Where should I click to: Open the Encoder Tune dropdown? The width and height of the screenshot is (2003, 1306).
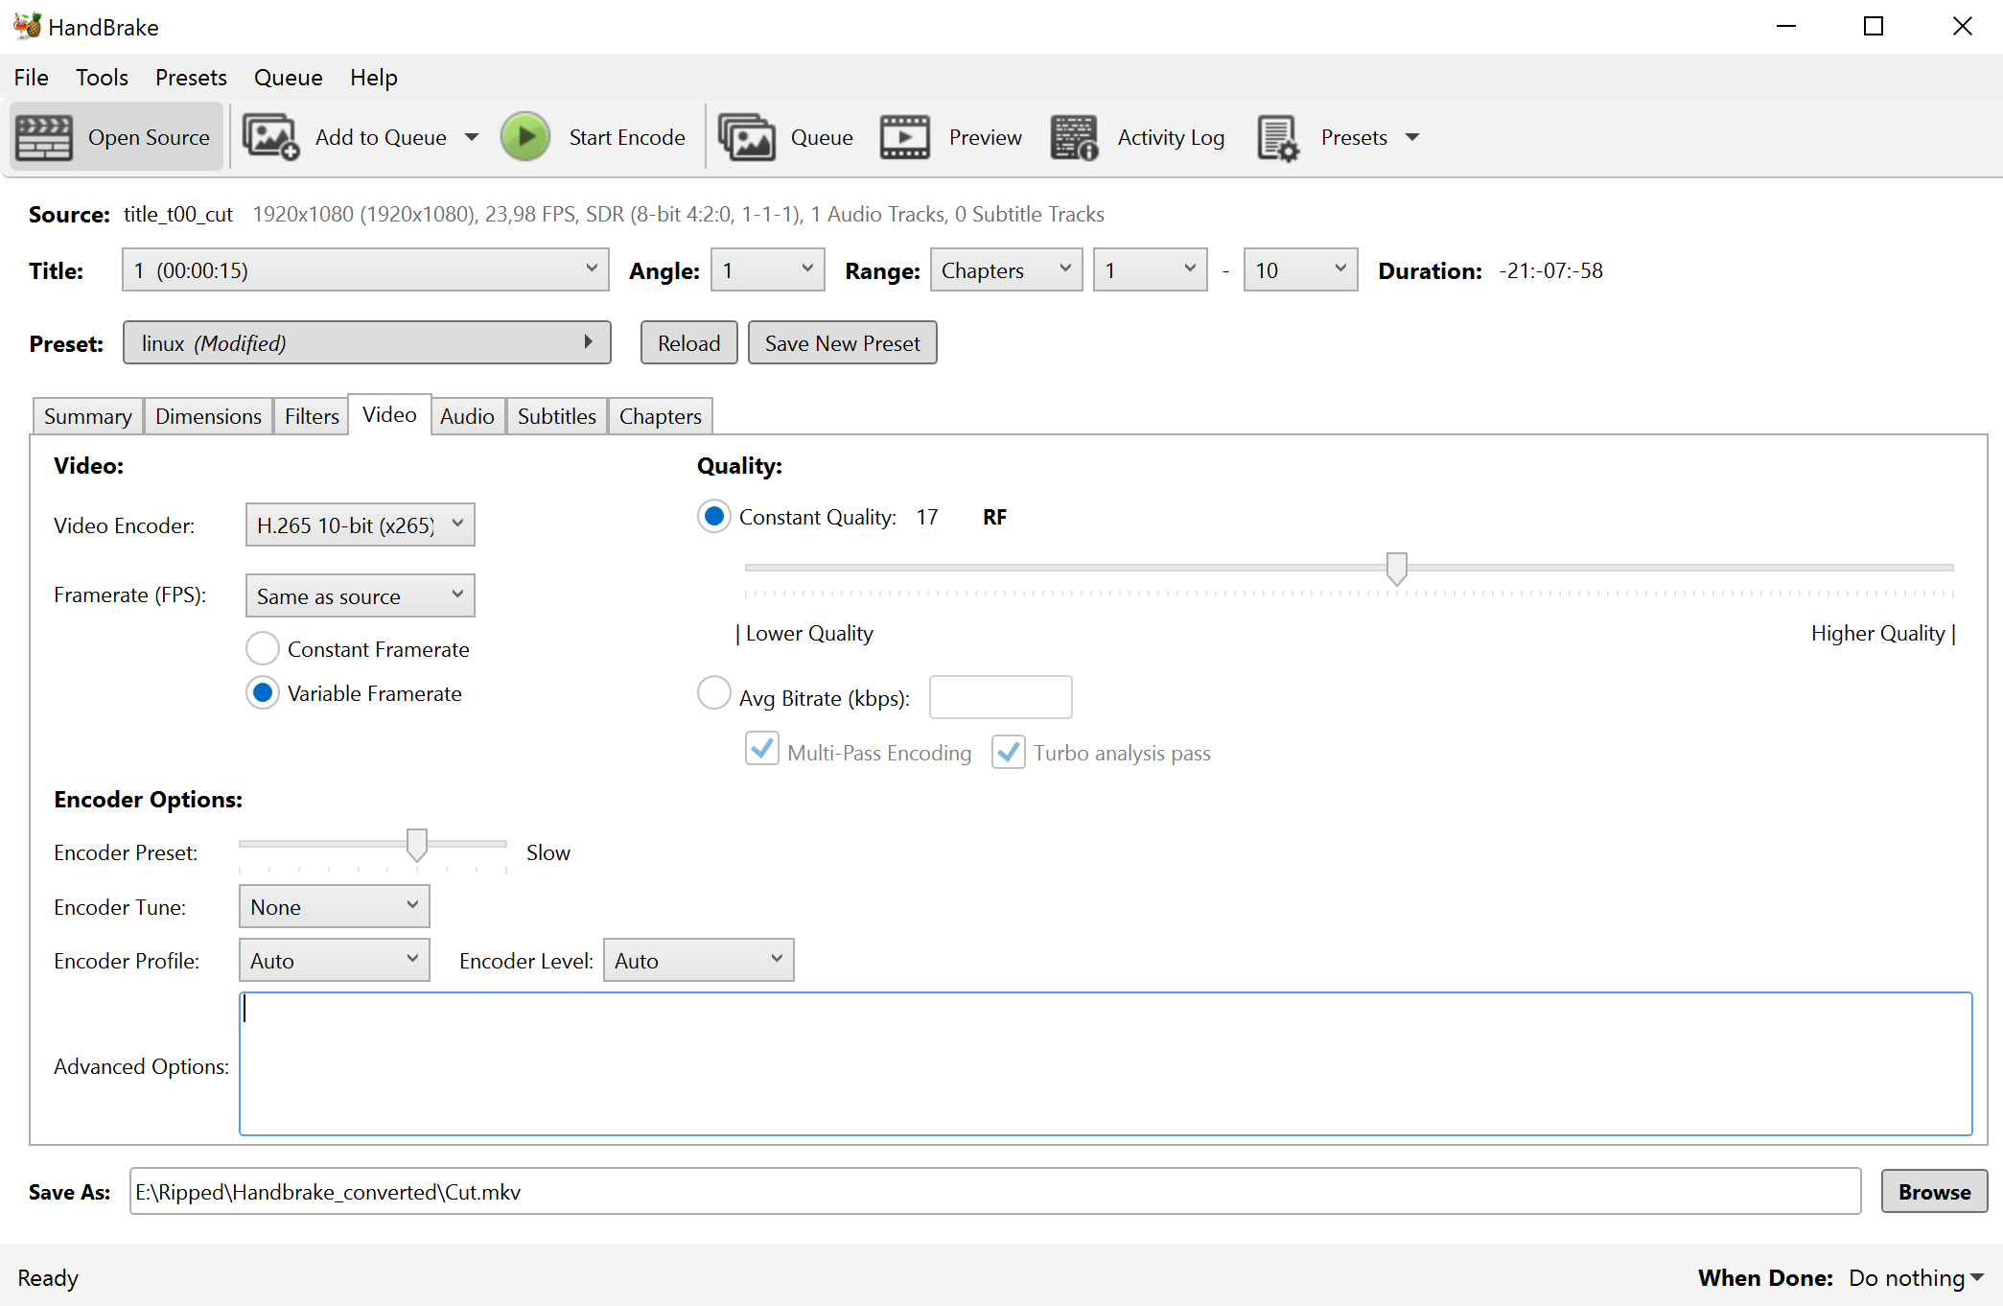tap(334, 907)
